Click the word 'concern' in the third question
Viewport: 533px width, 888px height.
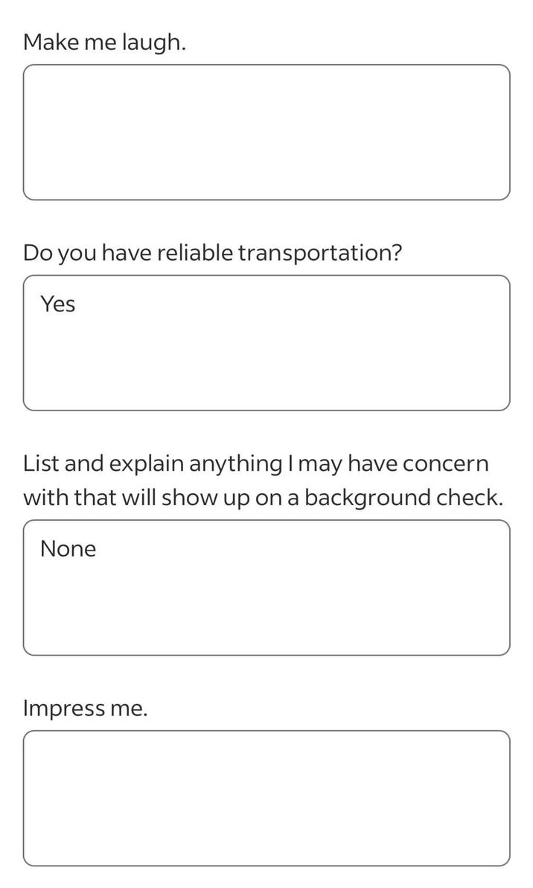(x=446, y=464)
